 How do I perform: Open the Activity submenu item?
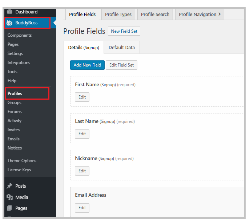click(14, 121)
